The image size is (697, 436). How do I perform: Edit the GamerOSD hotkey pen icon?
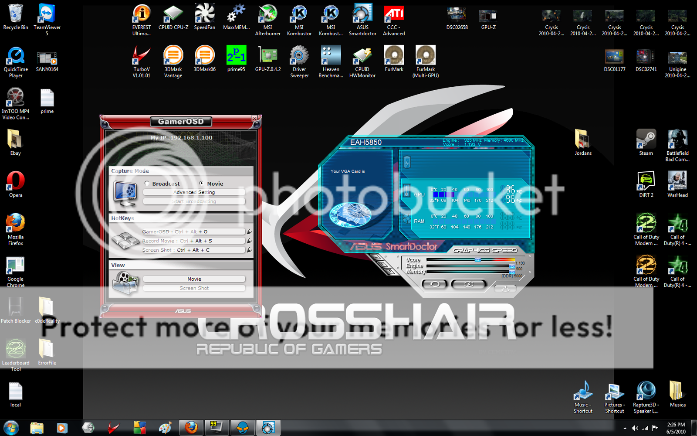(250, 232)
